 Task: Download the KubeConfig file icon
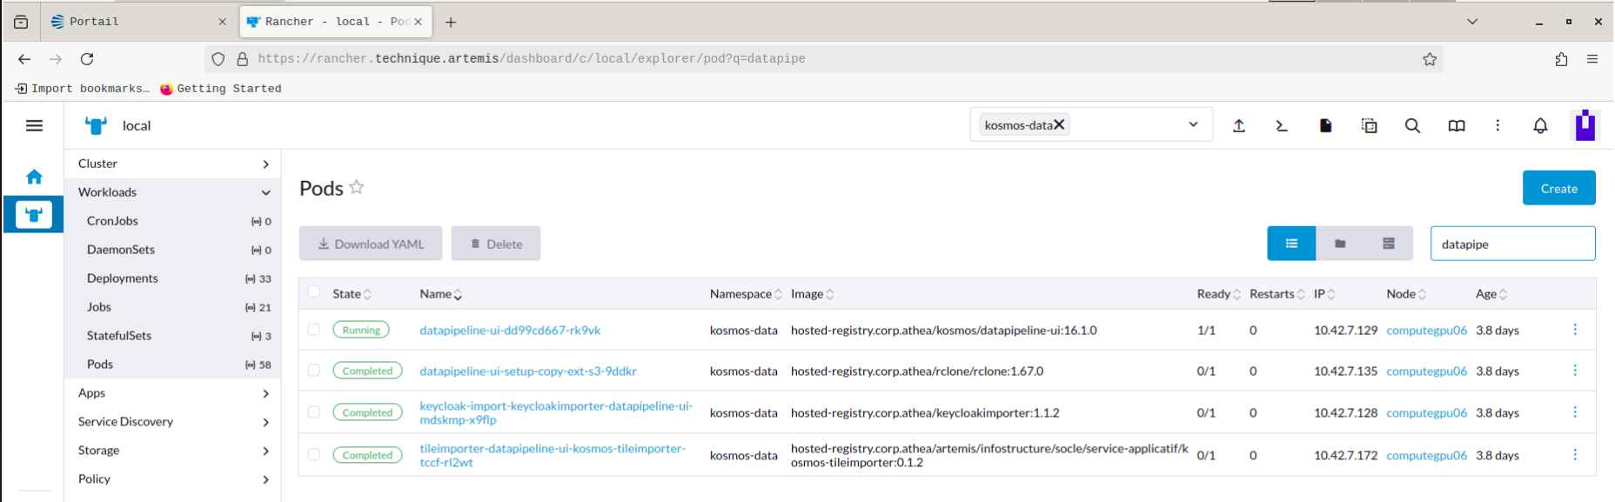click(1325, 126)
